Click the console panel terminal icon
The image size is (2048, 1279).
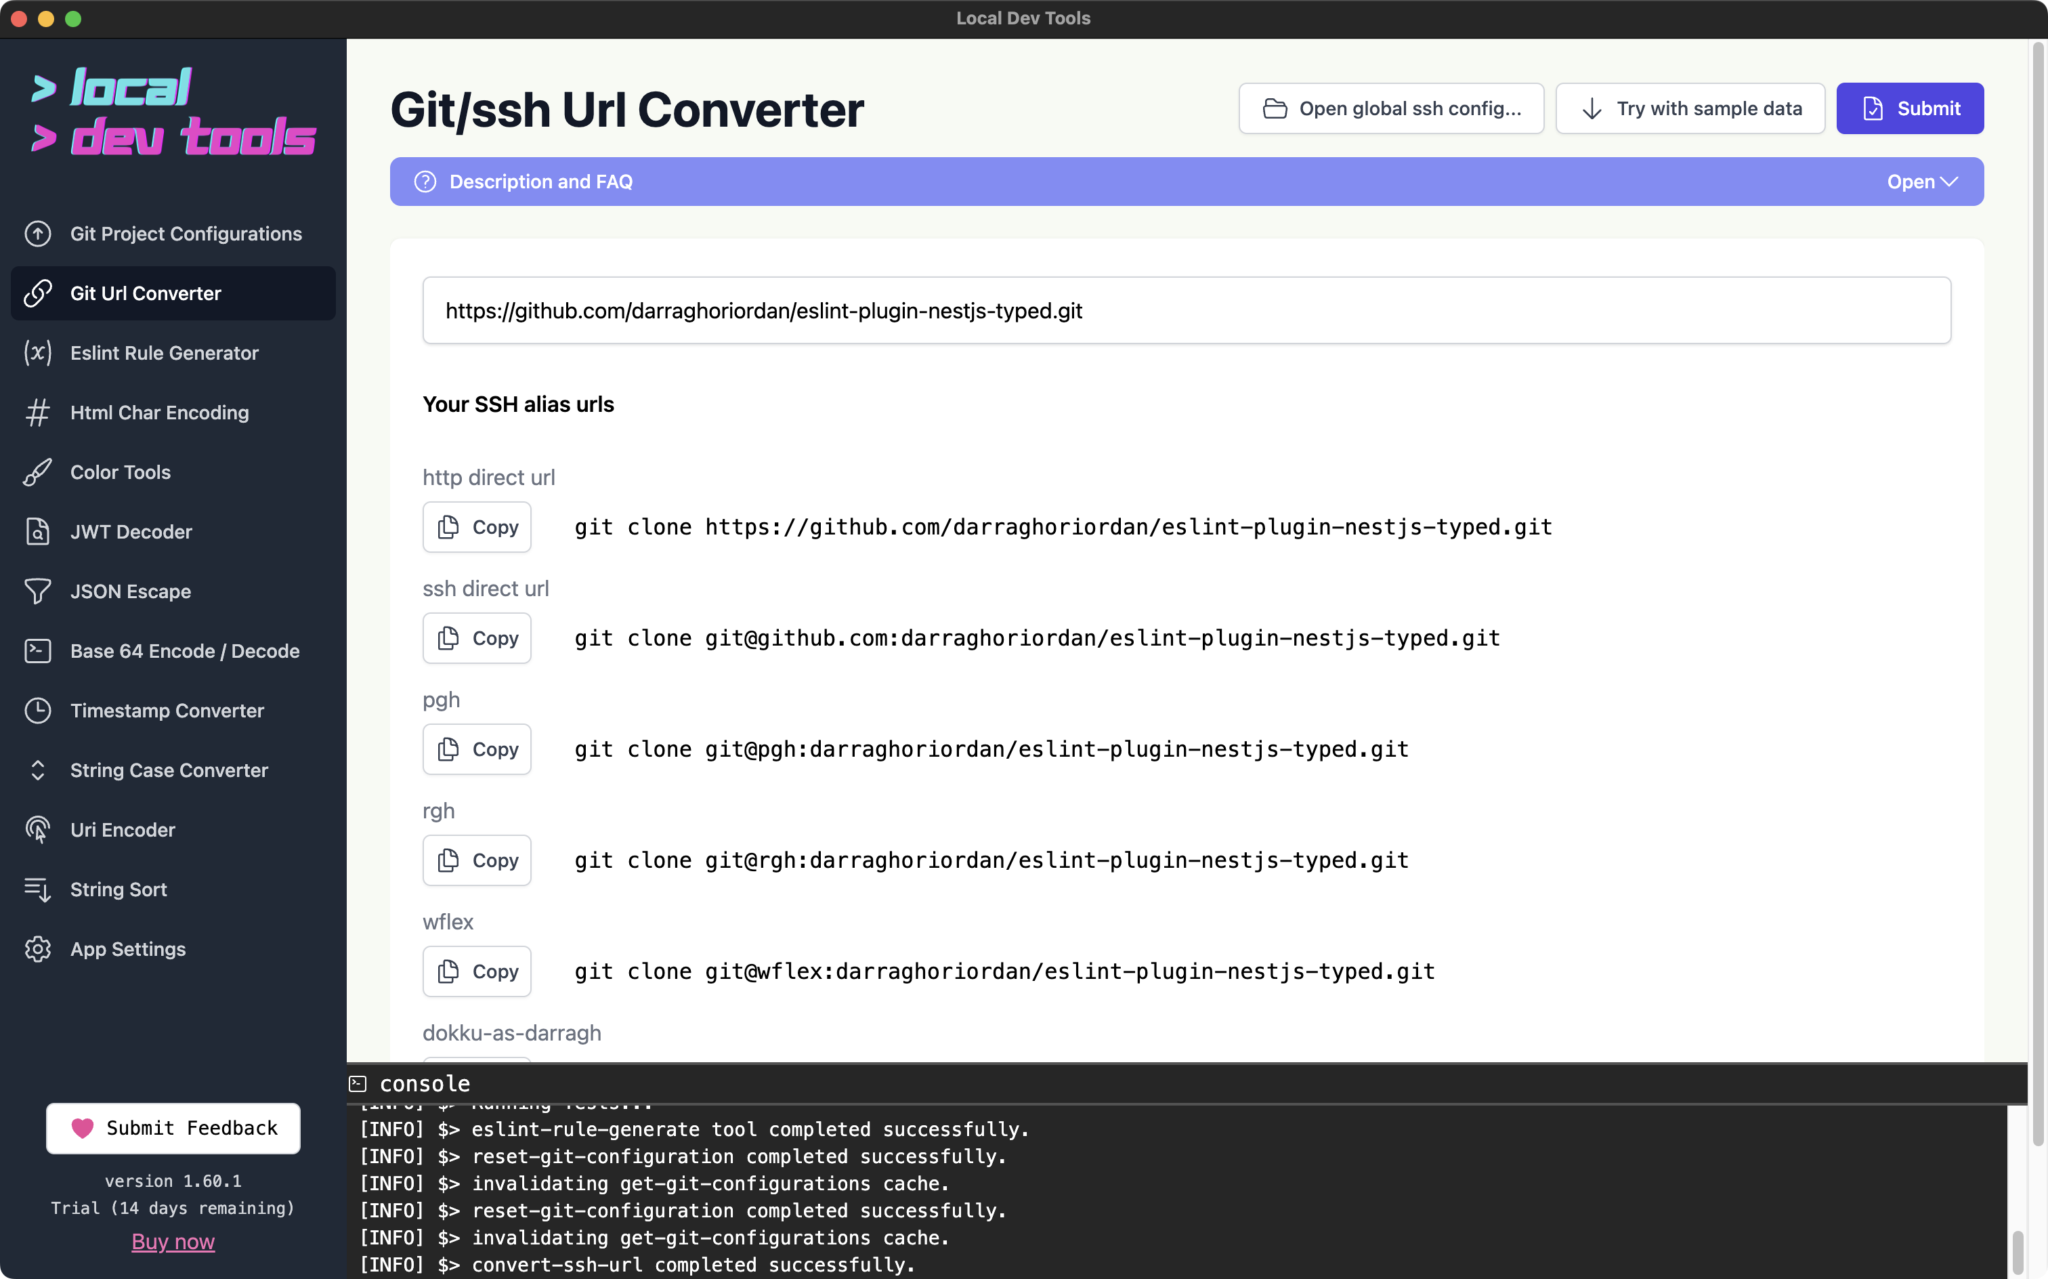(358, 1084)
